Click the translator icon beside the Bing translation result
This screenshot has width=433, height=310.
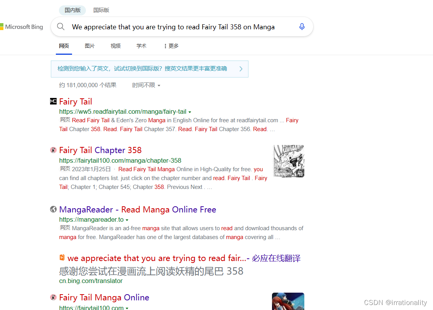point(62,258)
